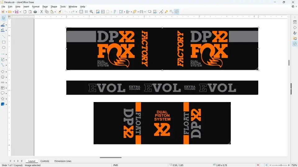Click the Insert Image icon
Viewport: 298px width, 167px height.
(98, 12)
